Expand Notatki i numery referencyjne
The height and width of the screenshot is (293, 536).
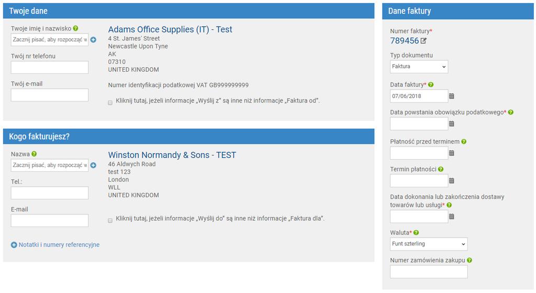point(55,245)
